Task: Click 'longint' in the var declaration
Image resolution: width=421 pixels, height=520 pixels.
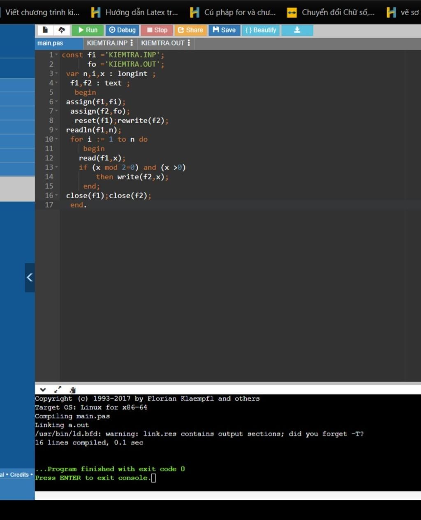Action: point(132,74)
